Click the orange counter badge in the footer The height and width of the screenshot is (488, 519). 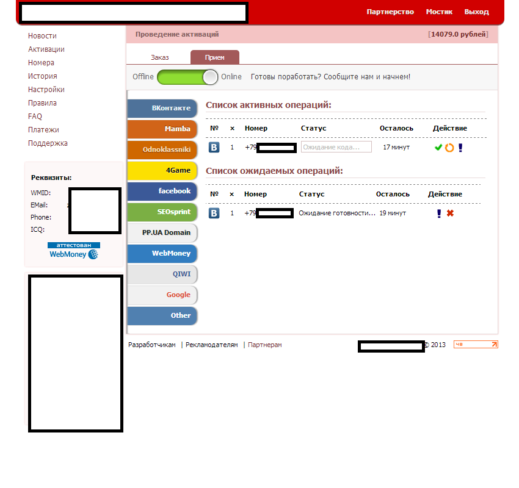(x=476, y=344)
